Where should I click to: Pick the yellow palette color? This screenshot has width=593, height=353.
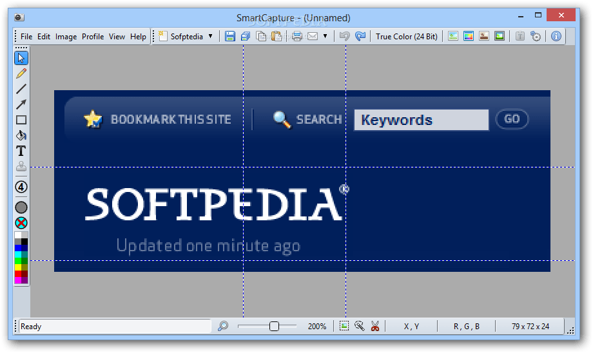click(x=18, y=267)
